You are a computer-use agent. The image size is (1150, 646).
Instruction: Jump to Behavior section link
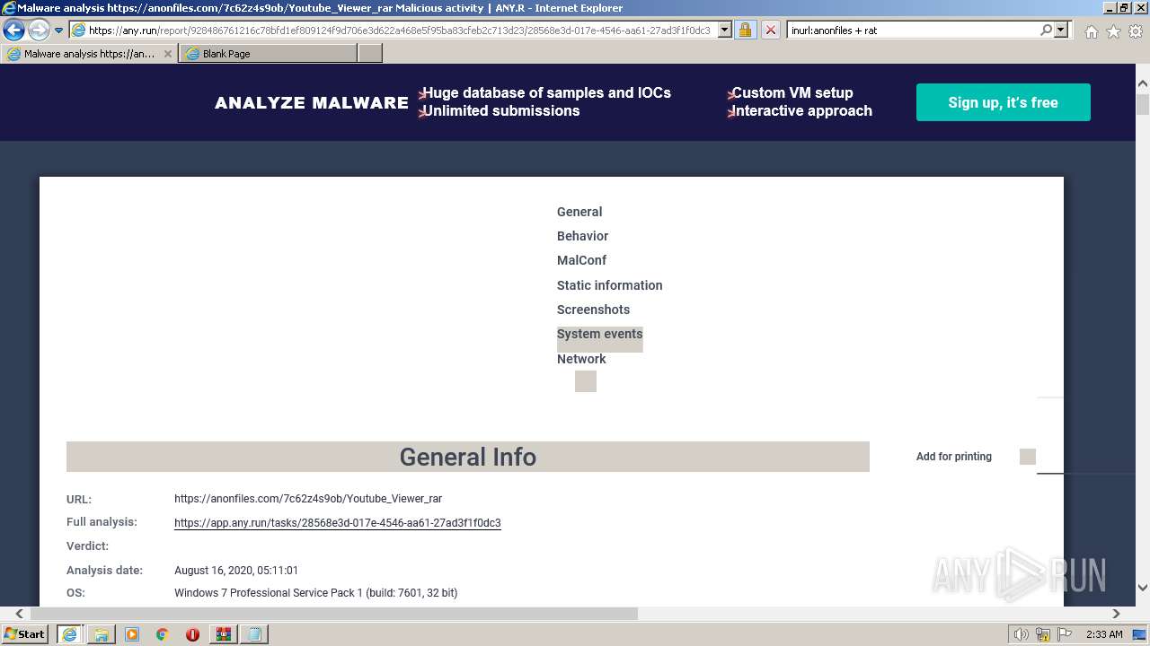click(x=582, y=236)
